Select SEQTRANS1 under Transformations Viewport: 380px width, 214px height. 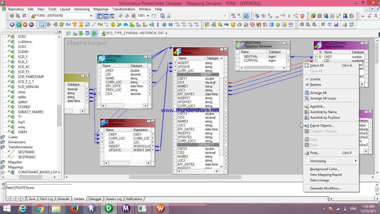(27, 157)
